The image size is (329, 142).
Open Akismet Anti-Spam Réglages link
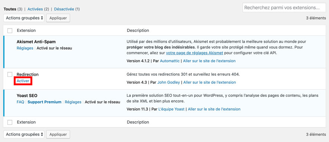25,48
